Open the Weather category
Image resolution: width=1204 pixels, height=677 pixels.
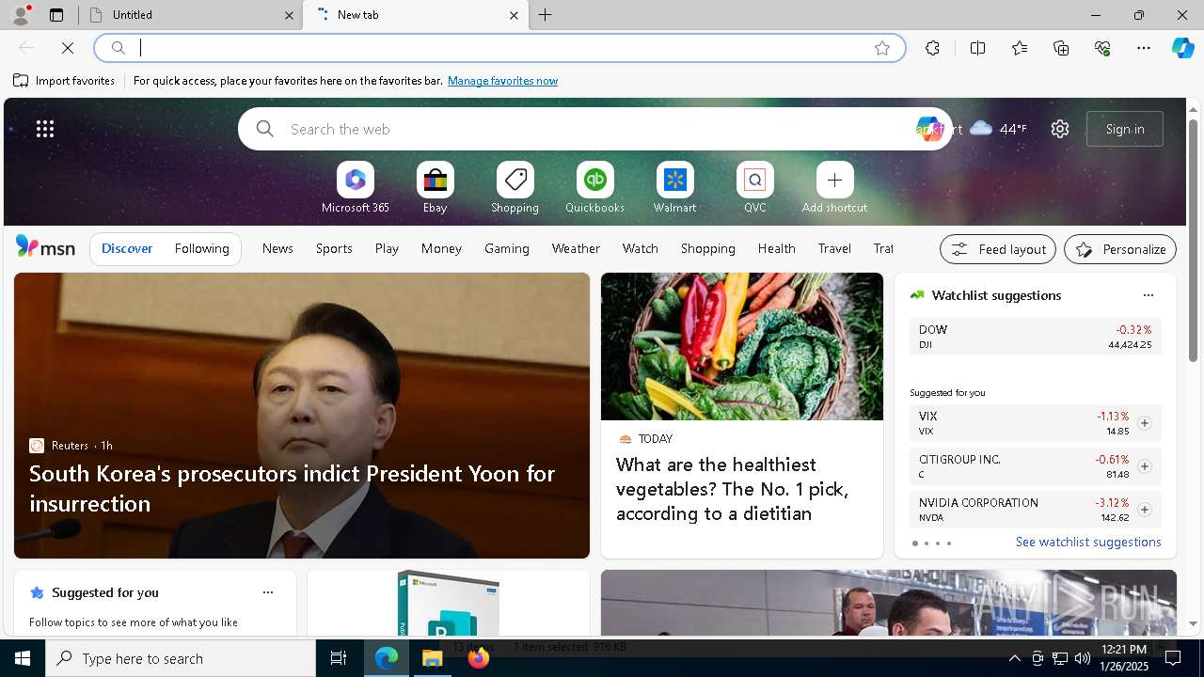576,248
